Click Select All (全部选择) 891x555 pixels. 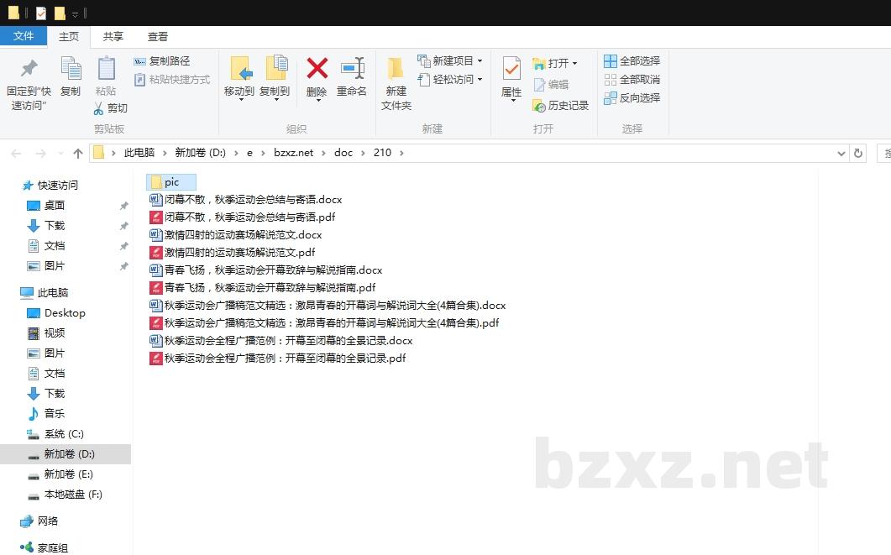point(632,61)
